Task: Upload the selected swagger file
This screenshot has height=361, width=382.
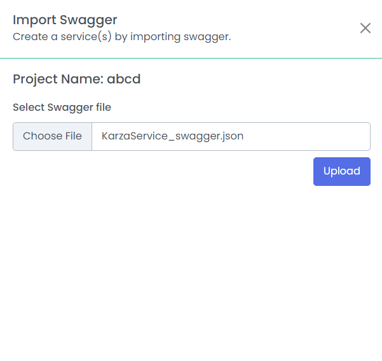Action: pos(342,171)
